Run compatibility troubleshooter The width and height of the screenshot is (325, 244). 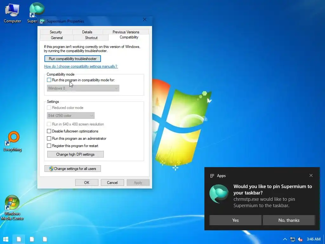coord(73,59)
